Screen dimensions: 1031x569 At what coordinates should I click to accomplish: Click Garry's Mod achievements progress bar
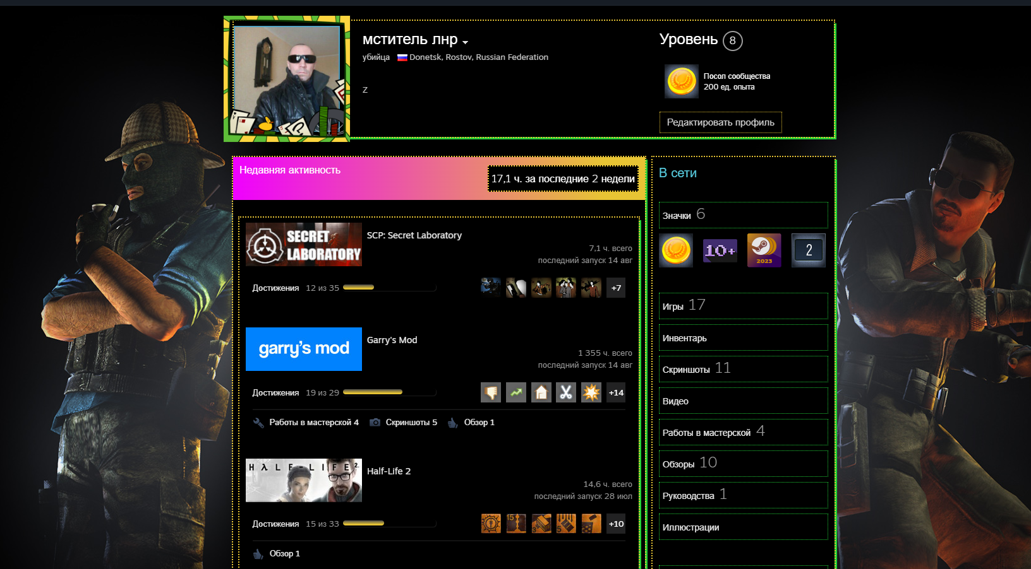(x=389, y=392)
